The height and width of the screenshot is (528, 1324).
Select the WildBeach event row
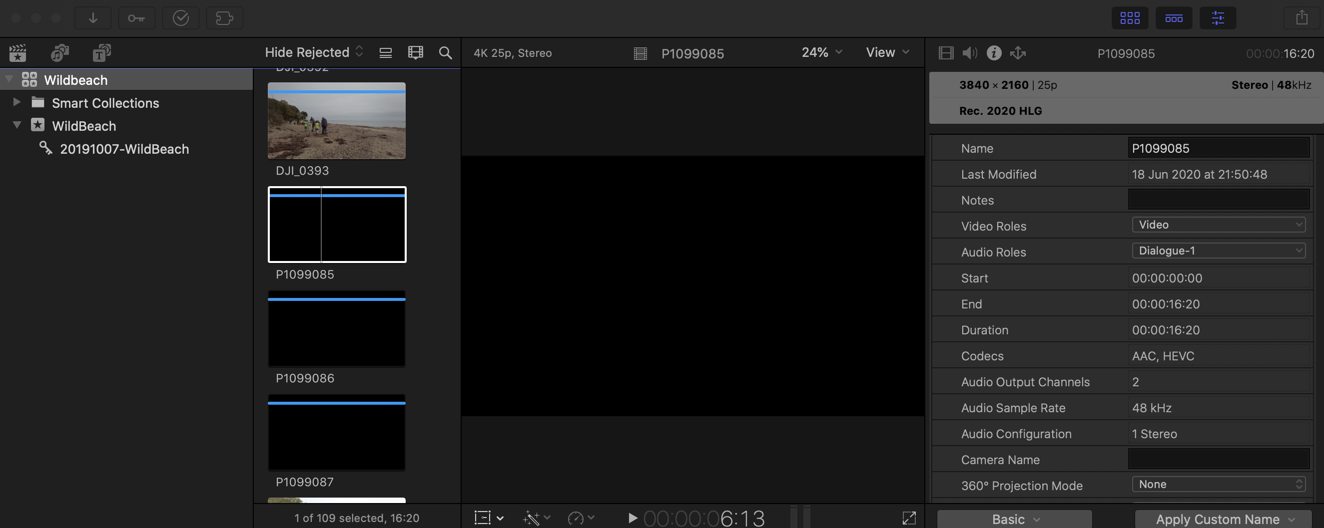click(126, 126)
